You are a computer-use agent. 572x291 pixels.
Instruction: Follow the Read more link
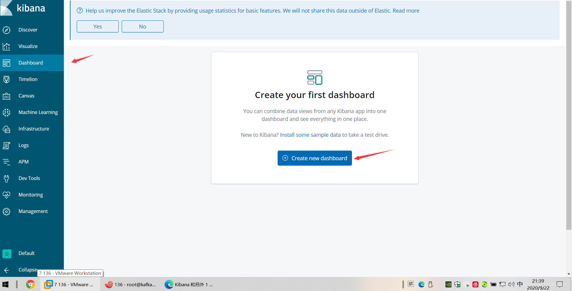click(x=406, y=11)
